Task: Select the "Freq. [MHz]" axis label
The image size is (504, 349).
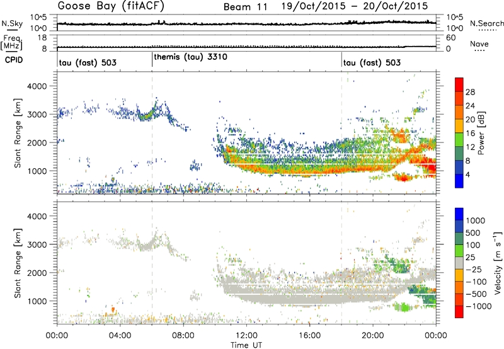Action: pyautogui.click(x=12, y=43)
